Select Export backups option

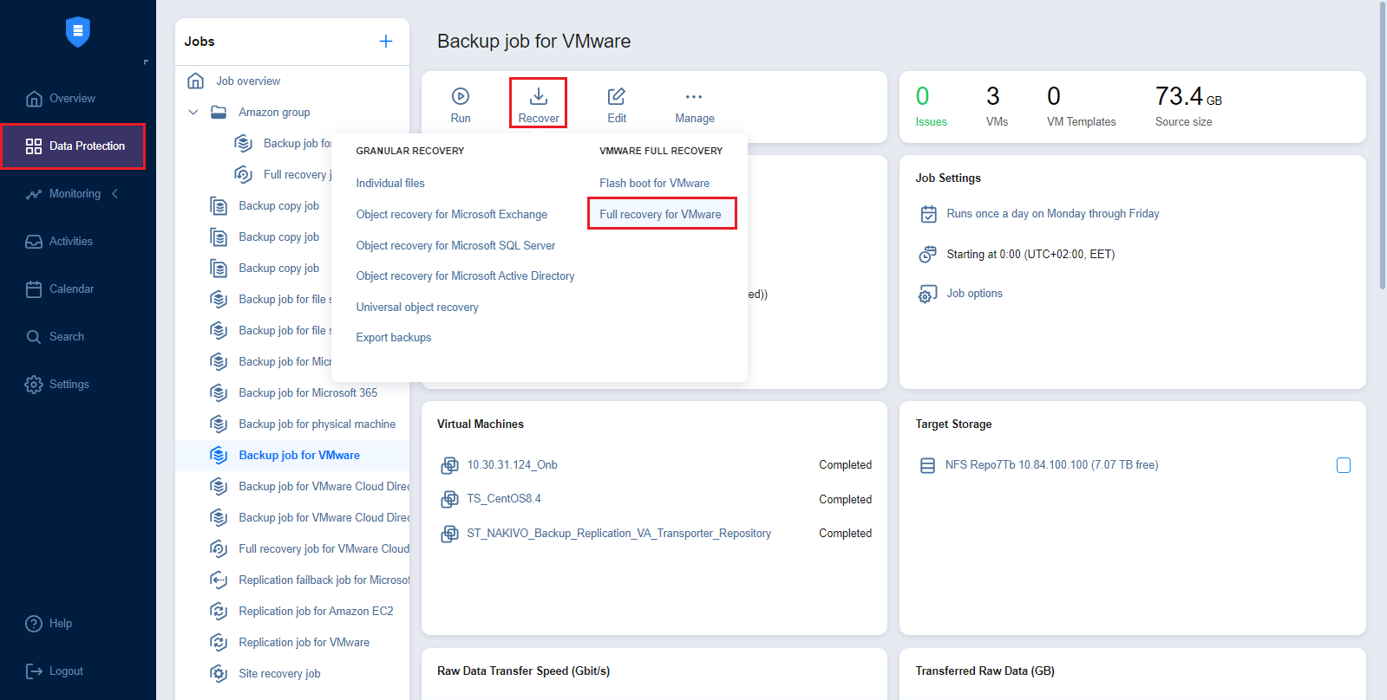tap(393, 338)
